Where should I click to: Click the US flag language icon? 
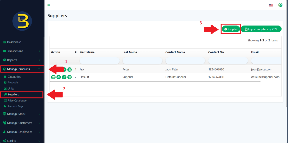[271, 5]
